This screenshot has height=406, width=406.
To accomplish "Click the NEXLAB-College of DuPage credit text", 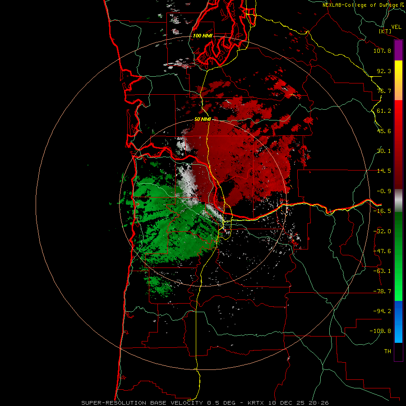I will pos(363,5).
